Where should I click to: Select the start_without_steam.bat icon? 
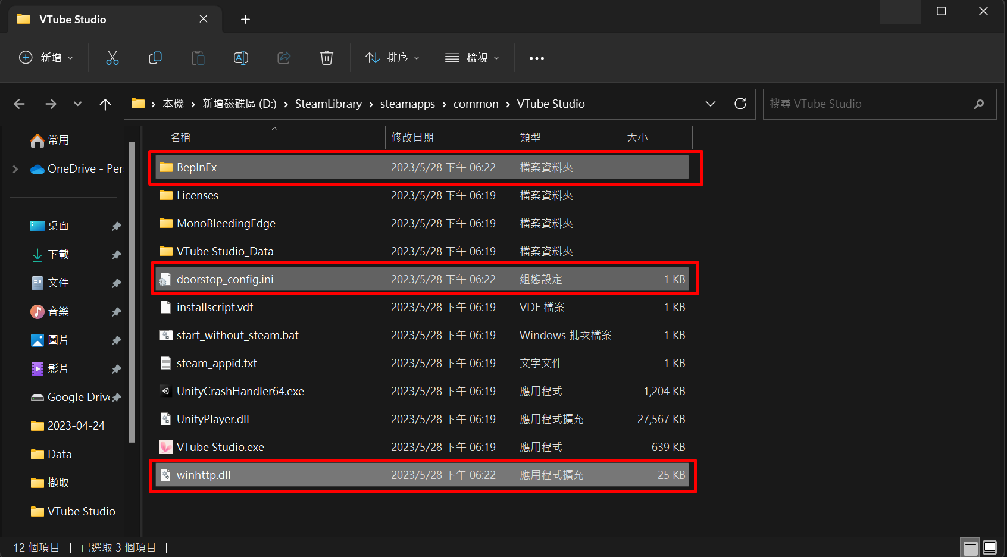pos(166,335)
